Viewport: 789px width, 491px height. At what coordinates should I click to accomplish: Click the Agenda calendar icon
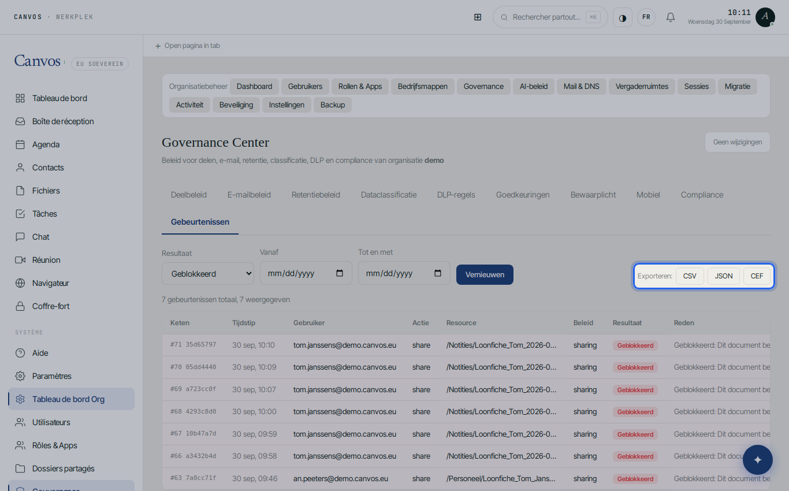pos(20,144)
